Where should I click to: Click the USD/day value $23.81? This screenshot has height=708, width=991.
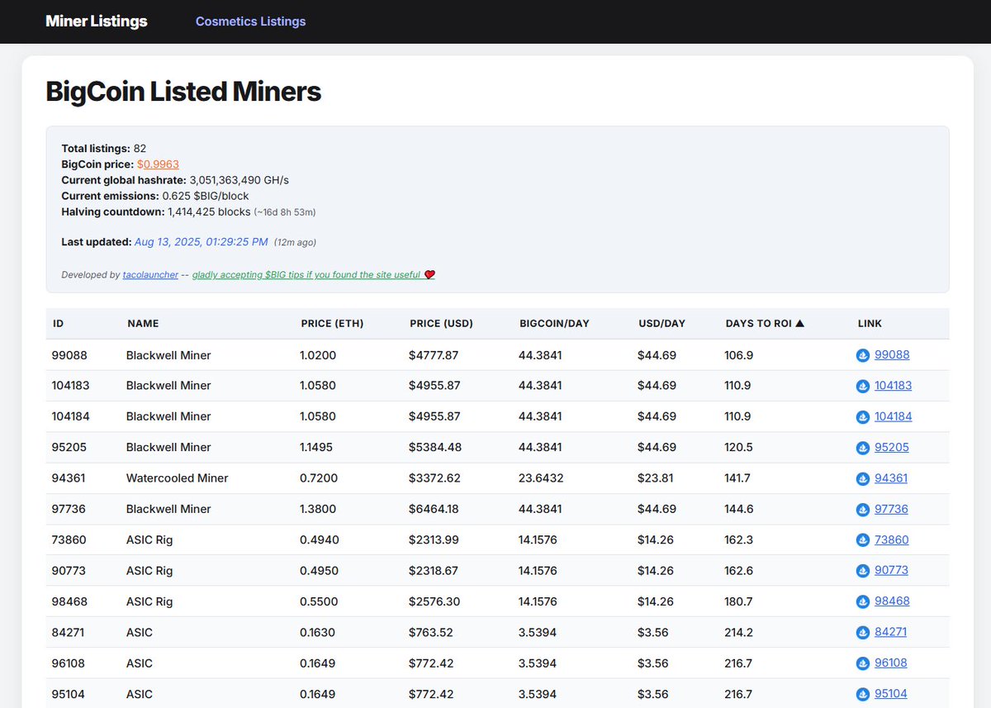[x=657, y=478]
